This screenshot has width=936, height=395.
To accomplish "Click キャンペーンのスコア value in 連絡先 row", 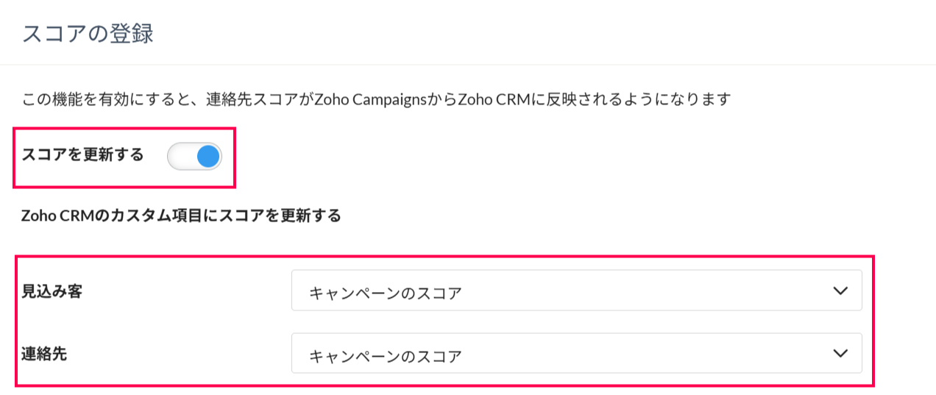I will pos(386,356).
